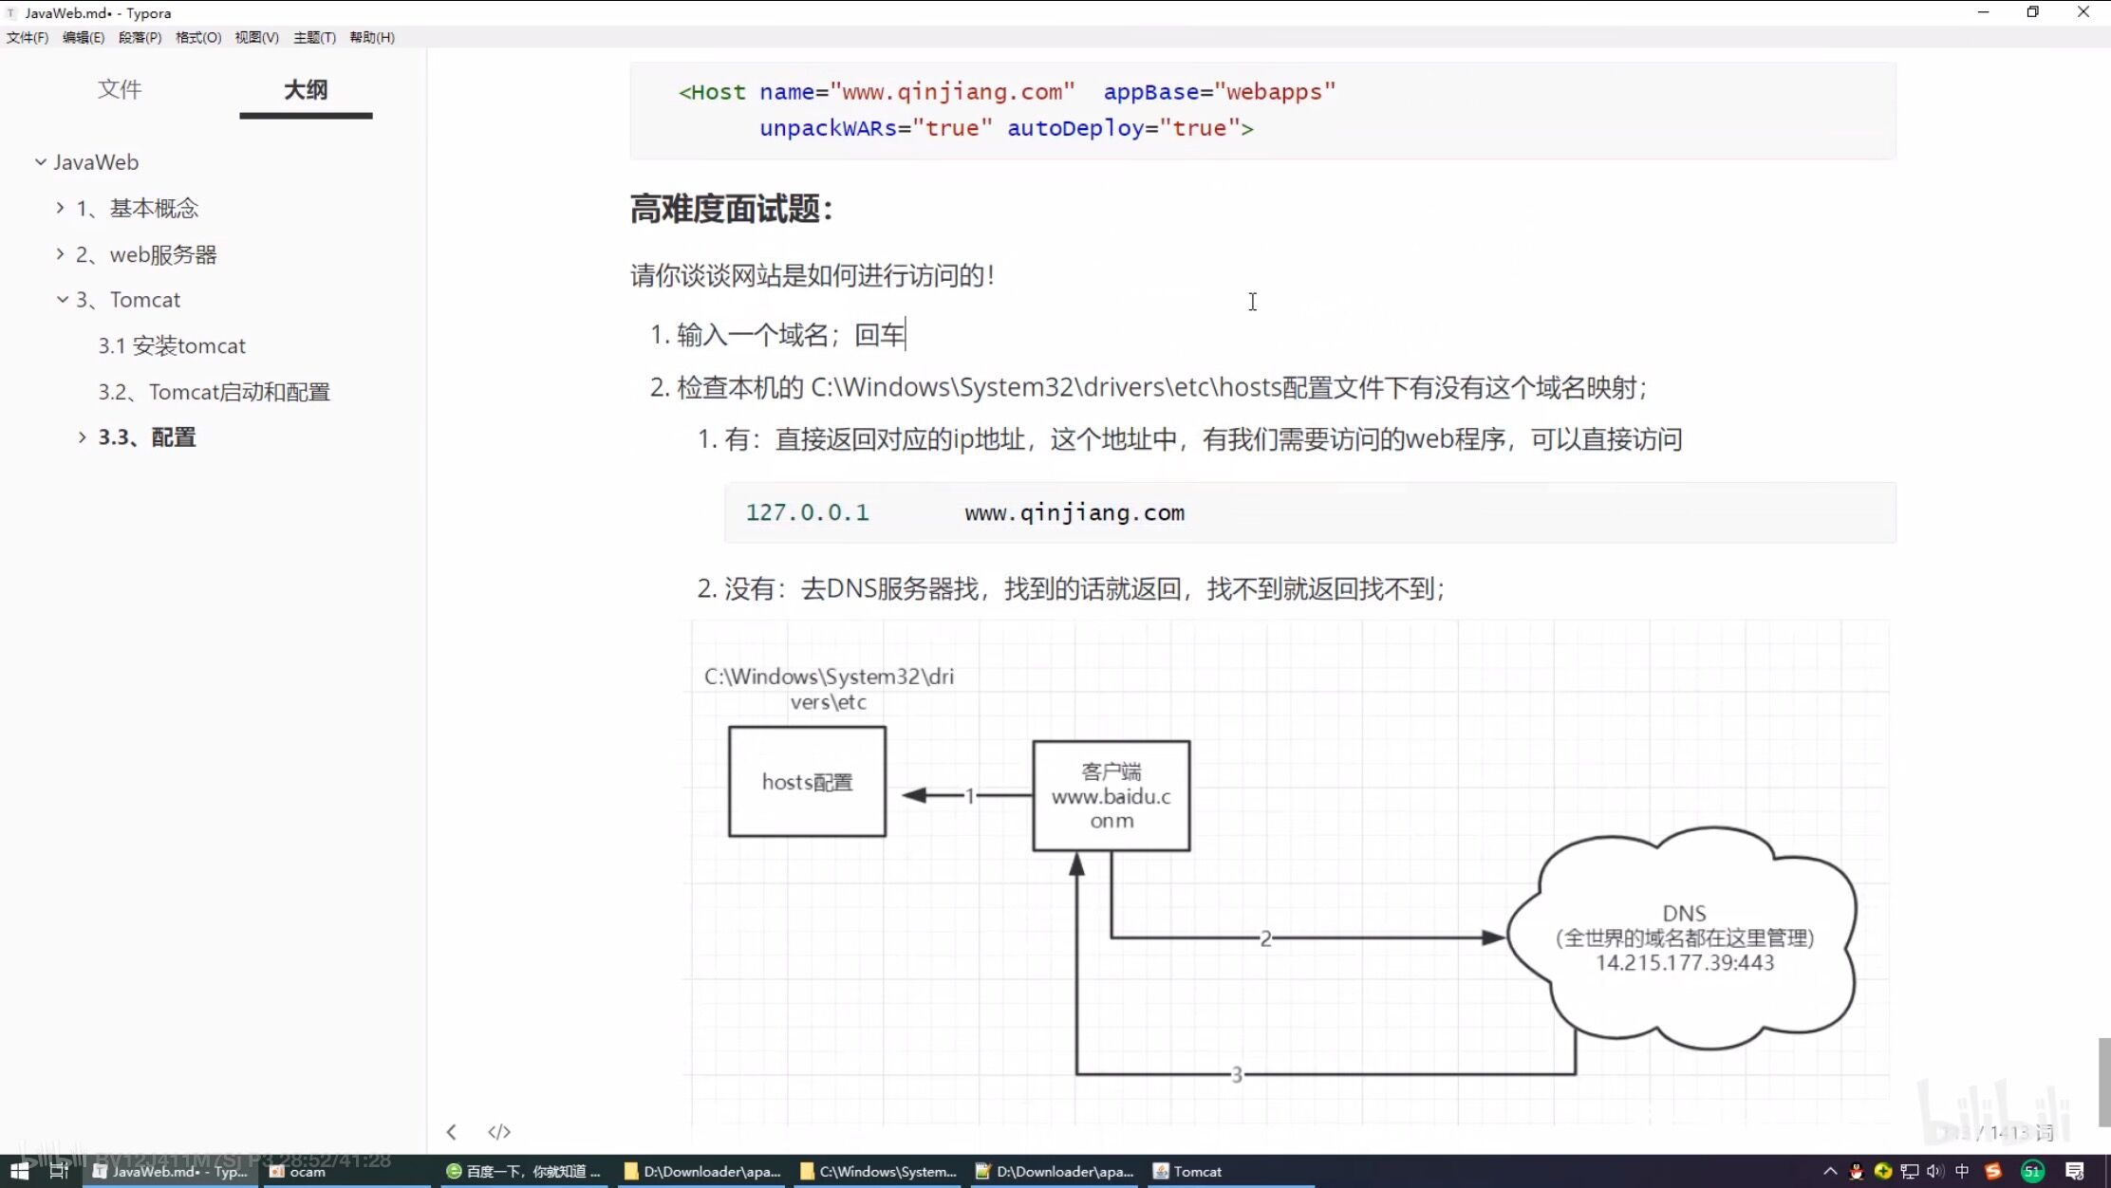Click volume icon in system tray
2111x1188 pixels.
[x=1935, y=1171]
